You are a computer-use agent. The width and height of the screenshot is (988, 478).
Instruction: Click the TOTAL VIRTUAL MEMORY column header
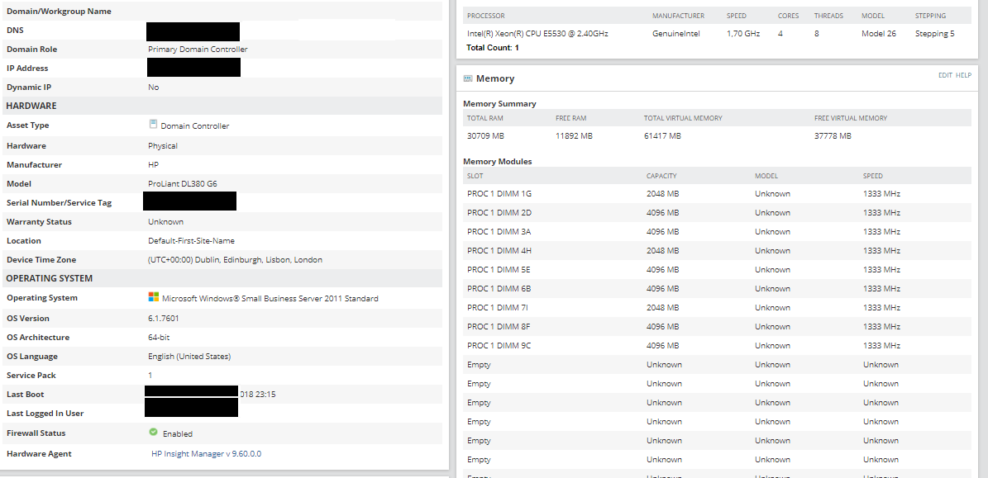[683, 118]
